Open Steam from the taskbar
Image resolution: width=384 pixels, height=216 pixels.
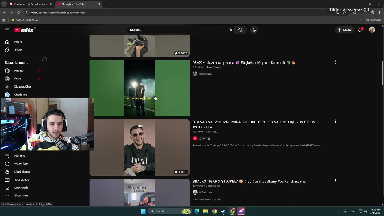(x=223, y=211)
